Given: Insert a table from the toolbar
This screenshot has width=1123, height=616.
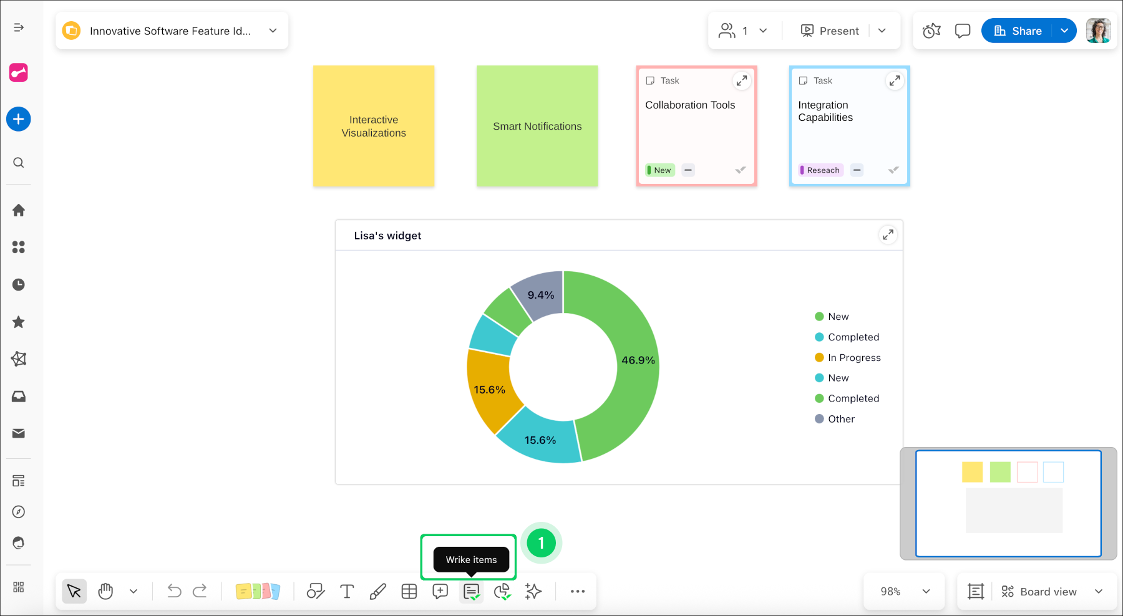Looking at the screenshot, I should [409, 592].
